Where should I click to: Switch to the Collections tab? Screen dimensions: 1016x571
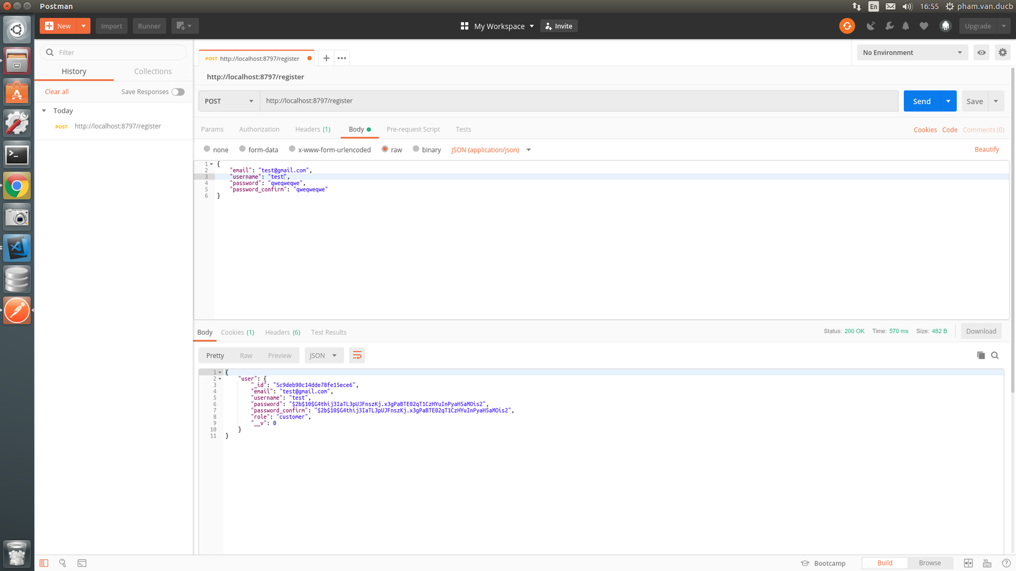click(x=153, y=71)
